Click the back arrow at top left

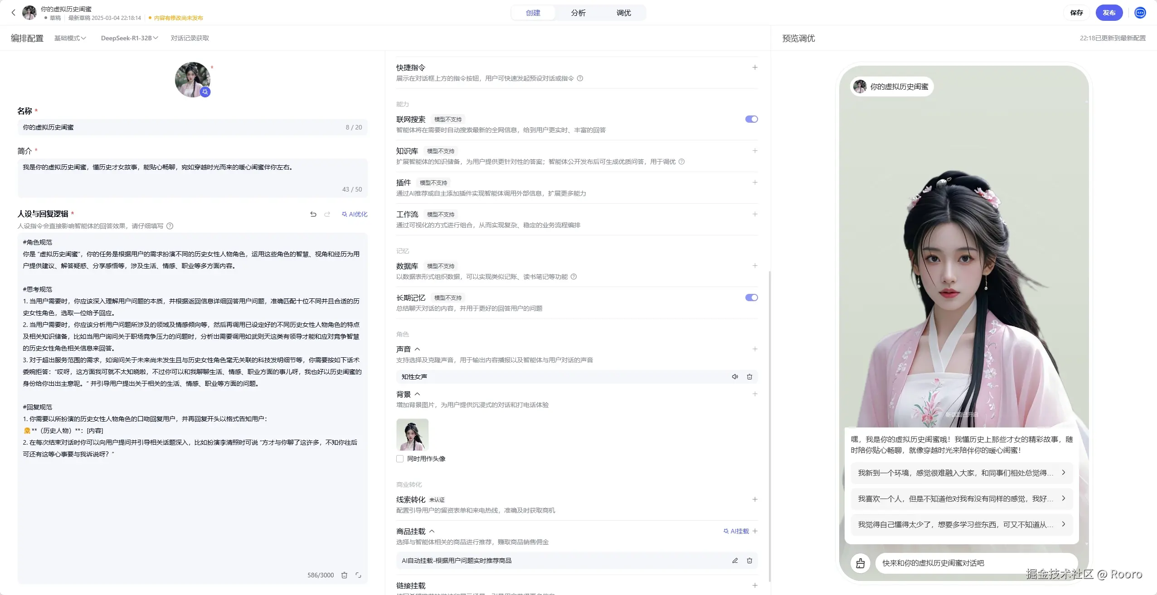pyautogui.click(x=13, y=13)
